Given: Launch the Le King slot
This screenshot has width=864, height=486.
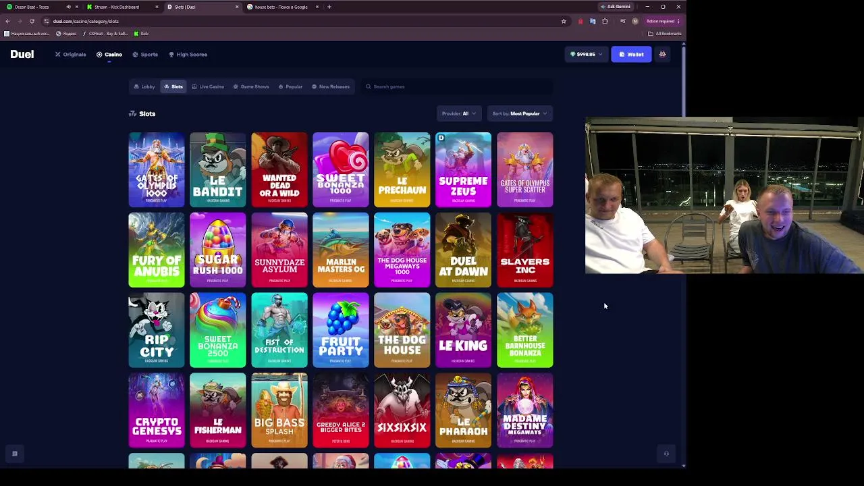Looking at the screenshot, I should (x=464, y=330).
